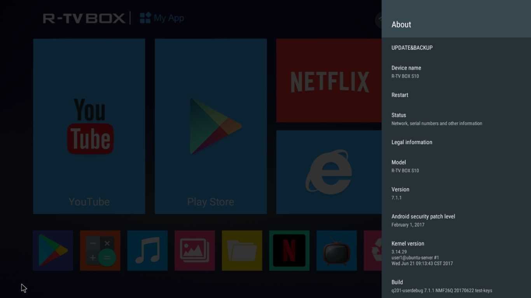
Task: Click the R-TV BOX logo
Action: coord(84,18)
